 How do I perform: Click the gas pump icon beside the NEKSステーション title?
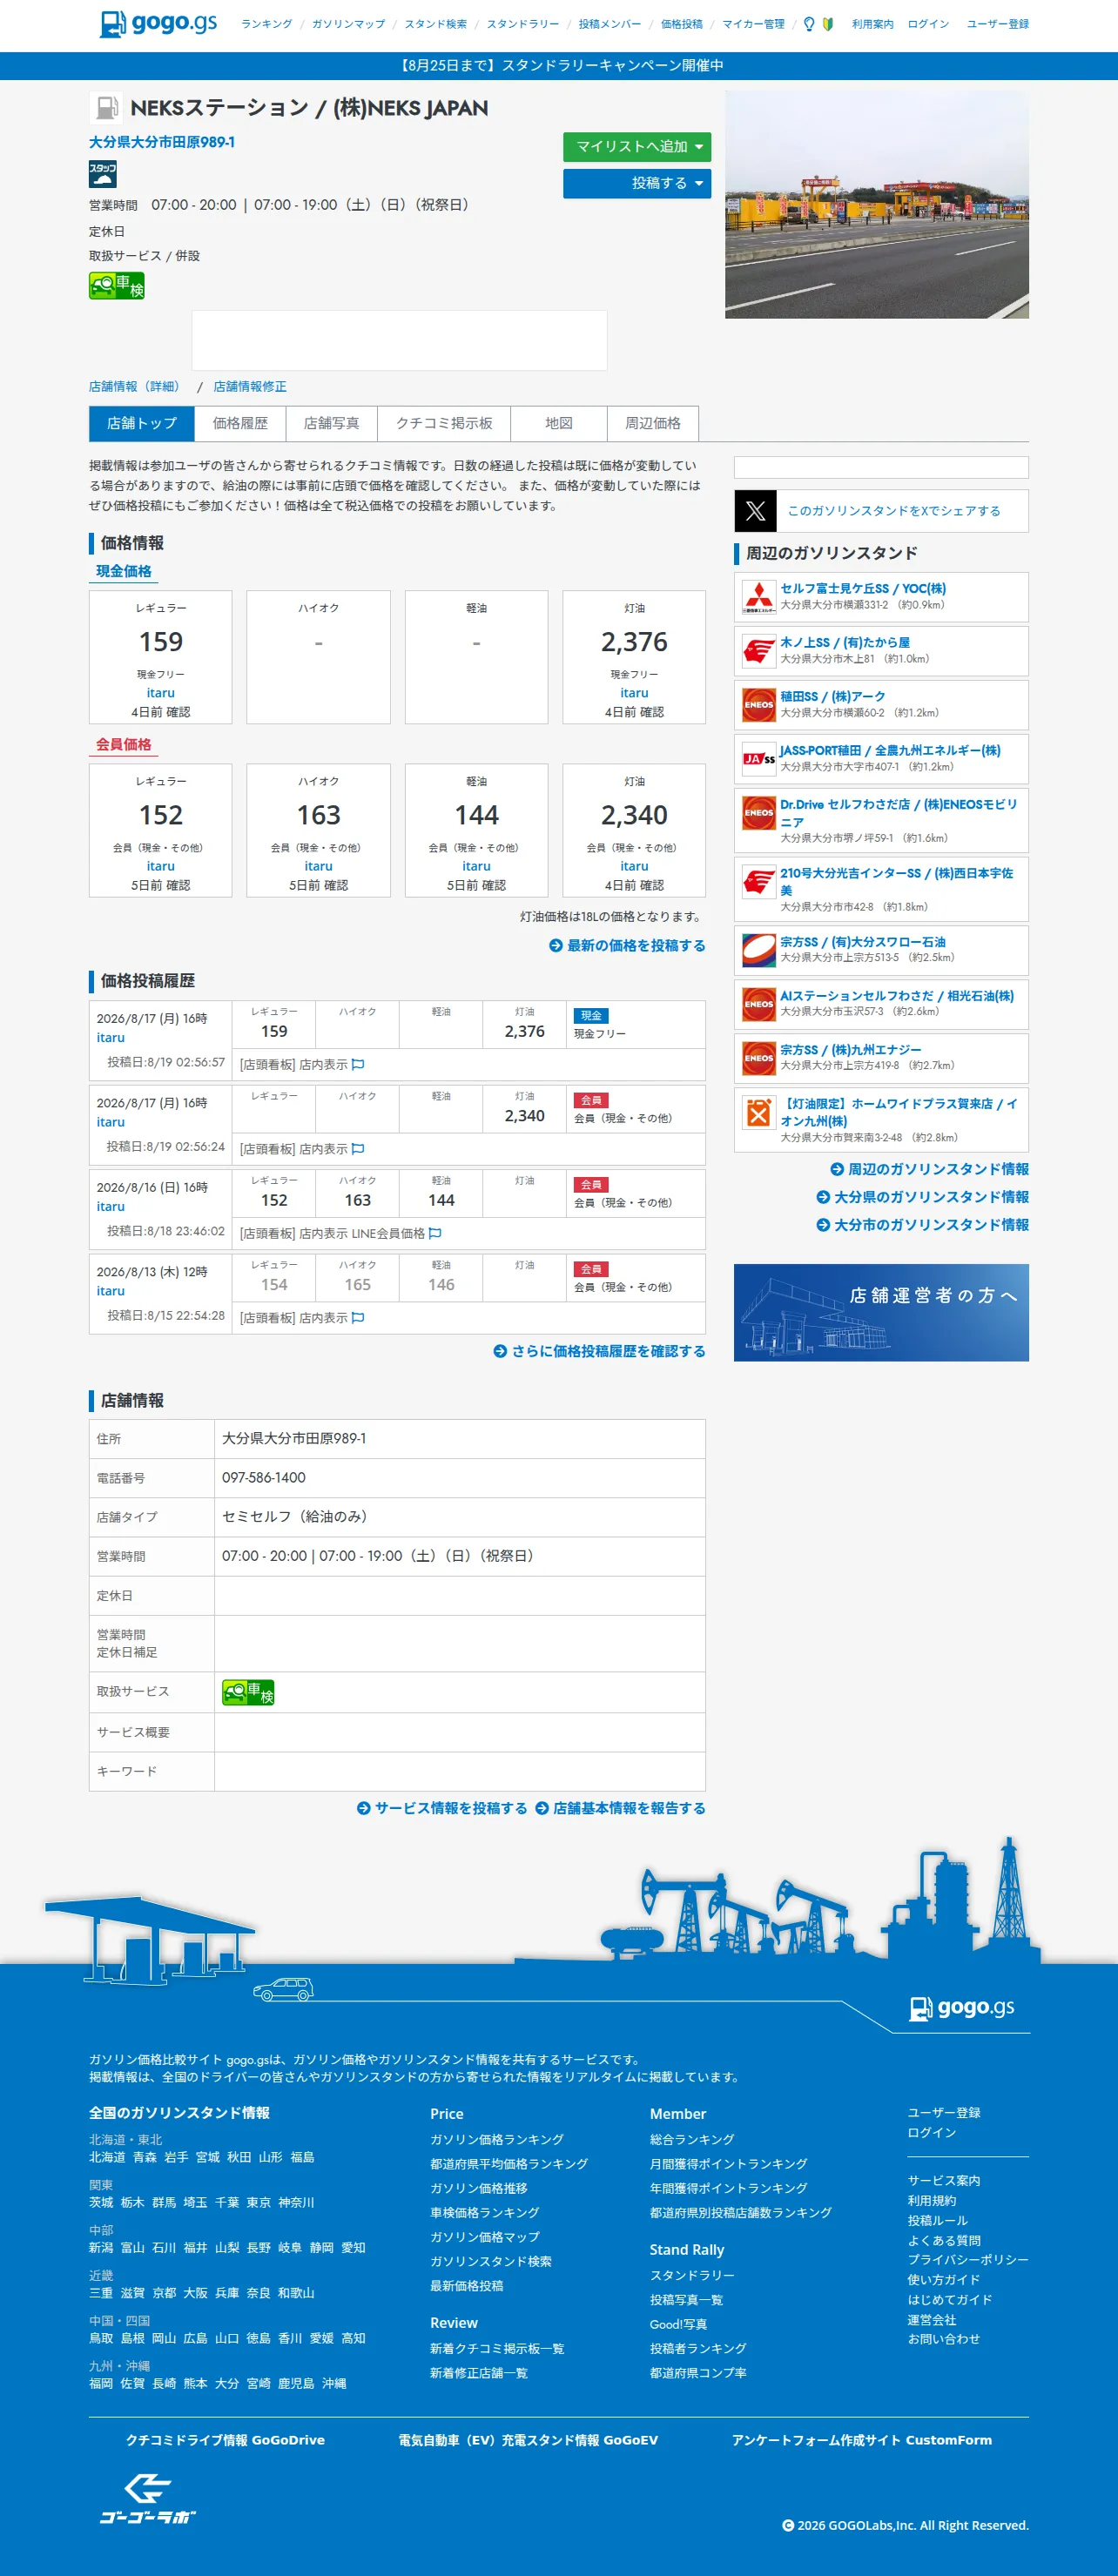click(x=106, y=108)
